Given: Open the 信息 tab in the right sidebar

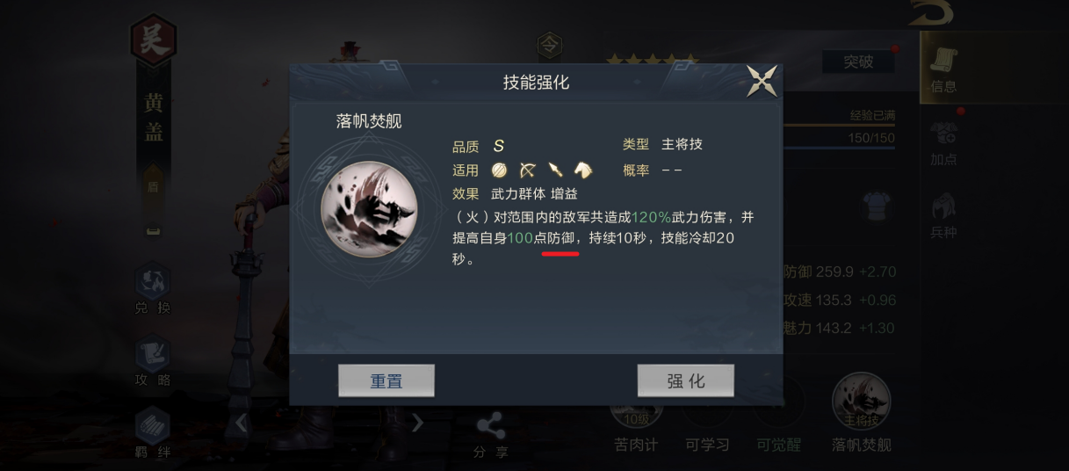Looking at the screenshot, I should 944,69.
